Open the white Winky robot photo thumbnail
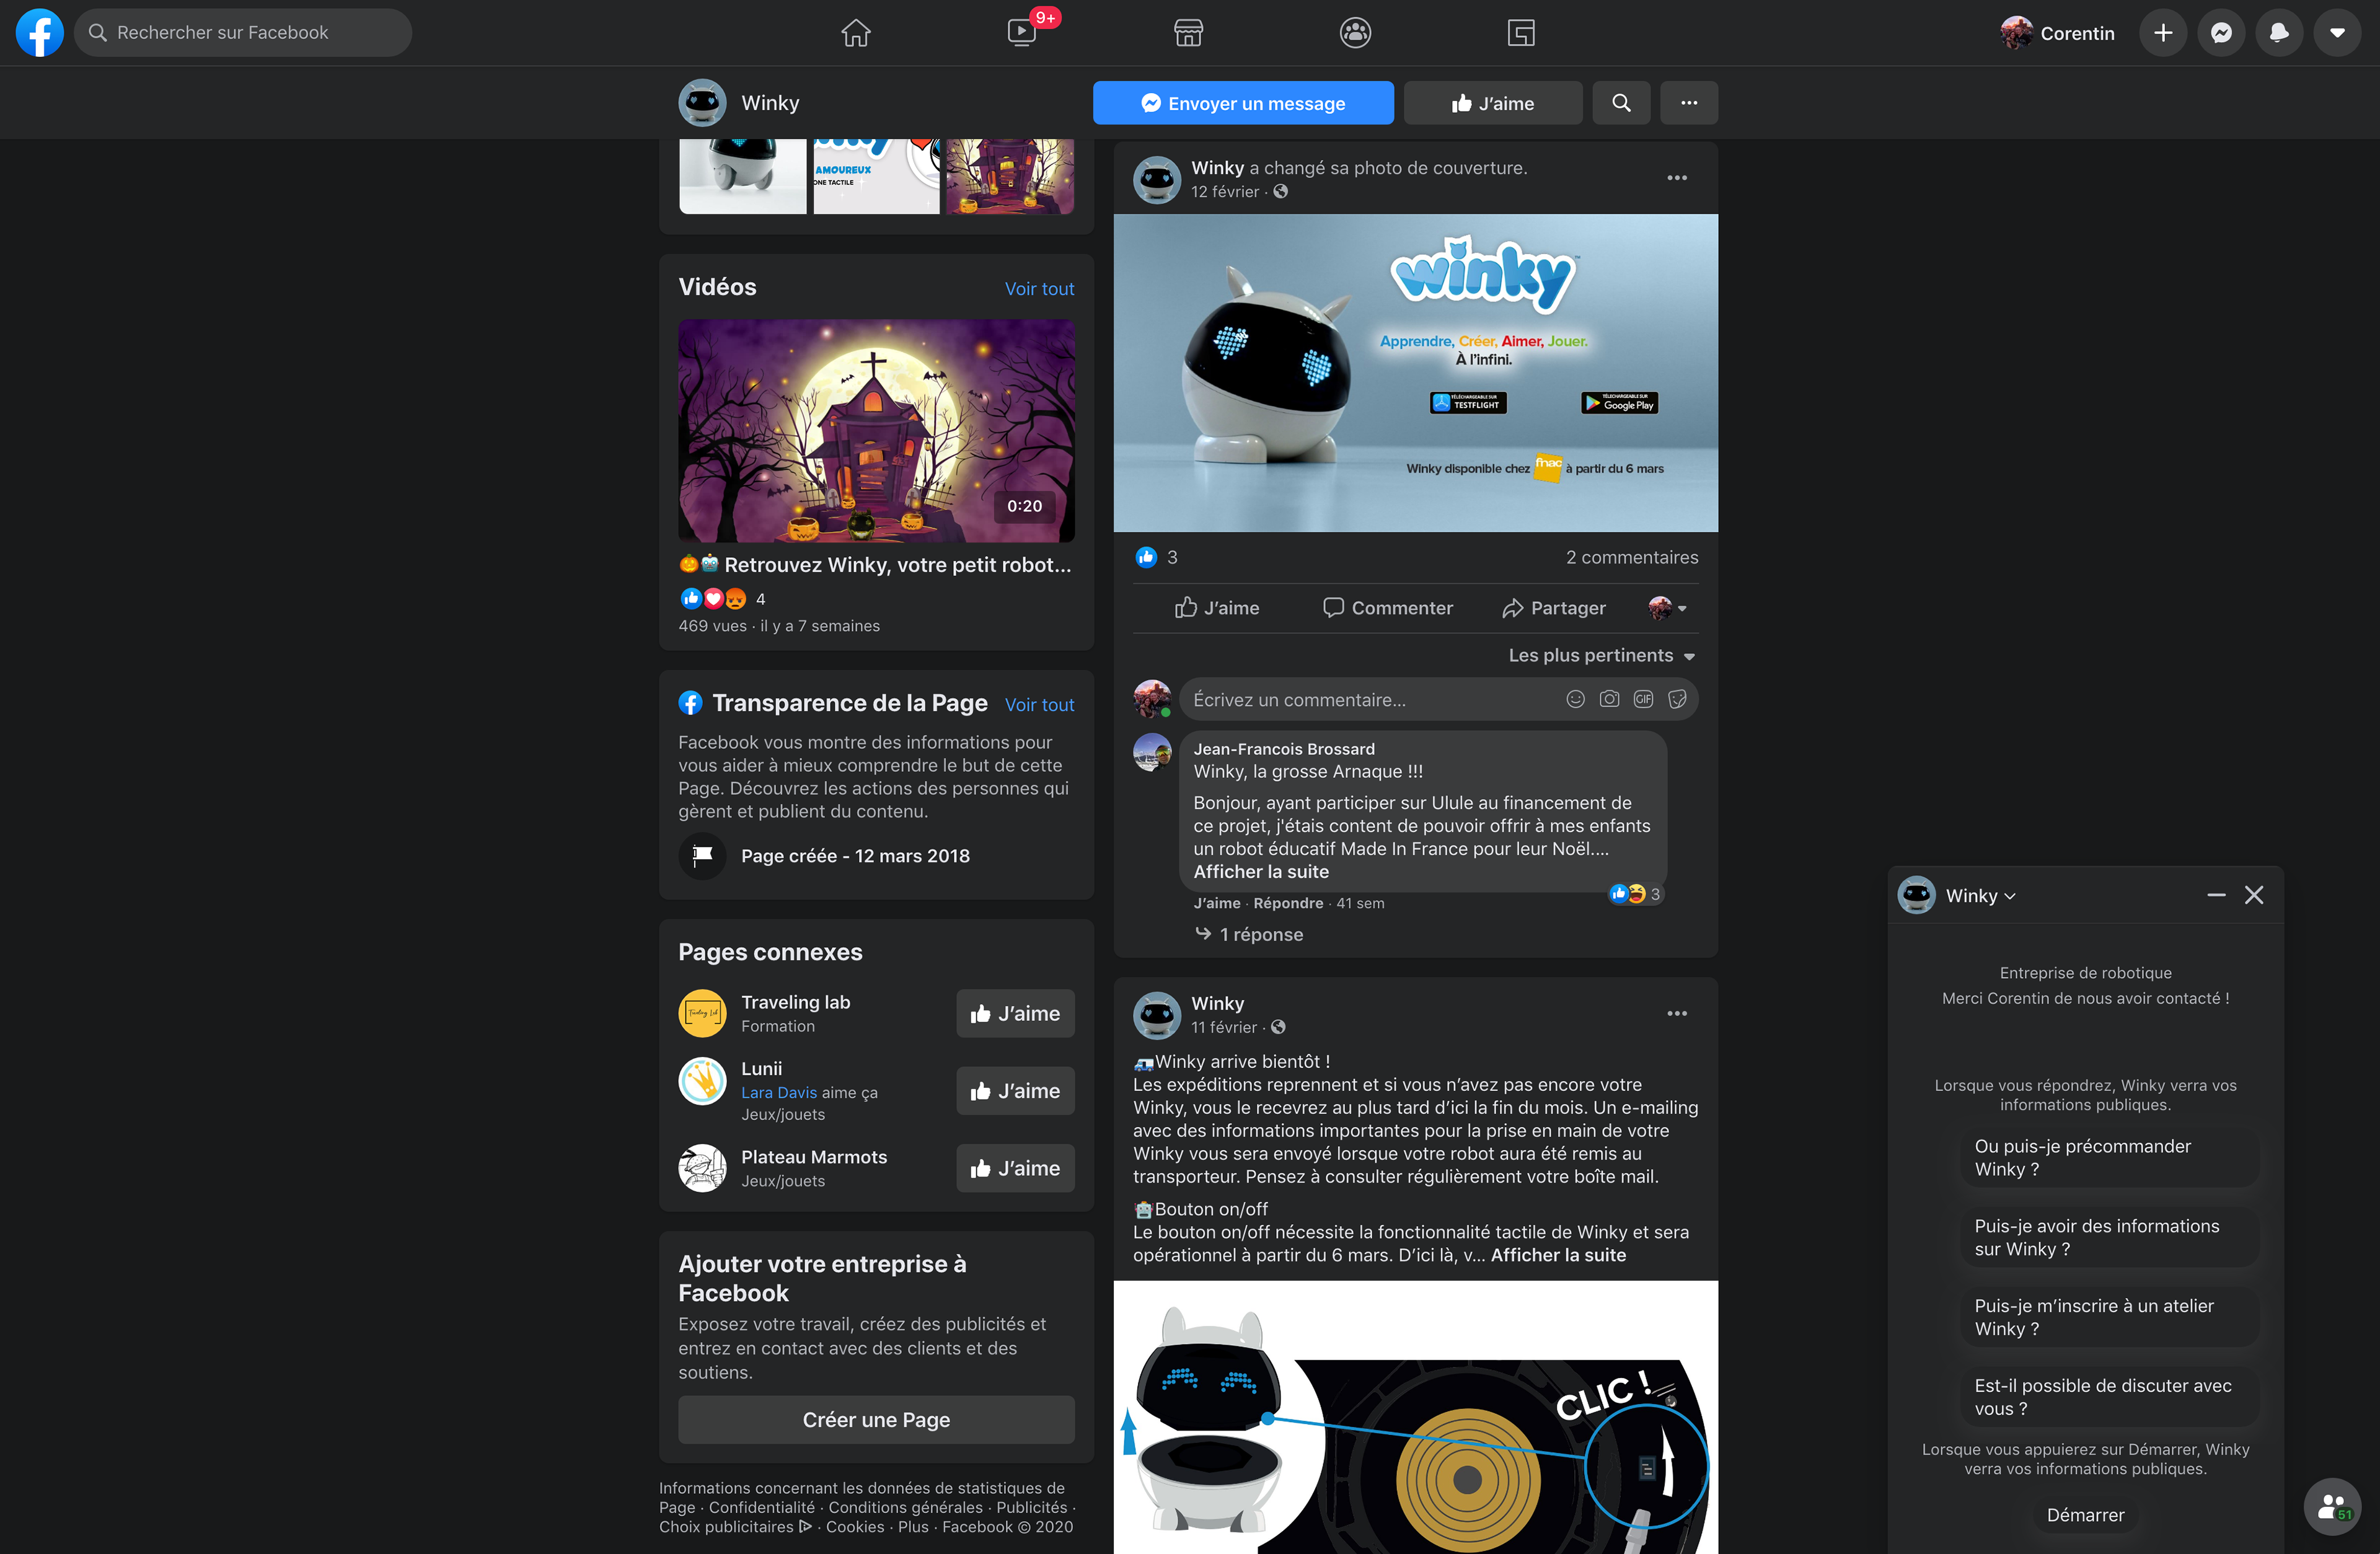Viewport: 2380px width, 1554px height. [x=742, y=176]
